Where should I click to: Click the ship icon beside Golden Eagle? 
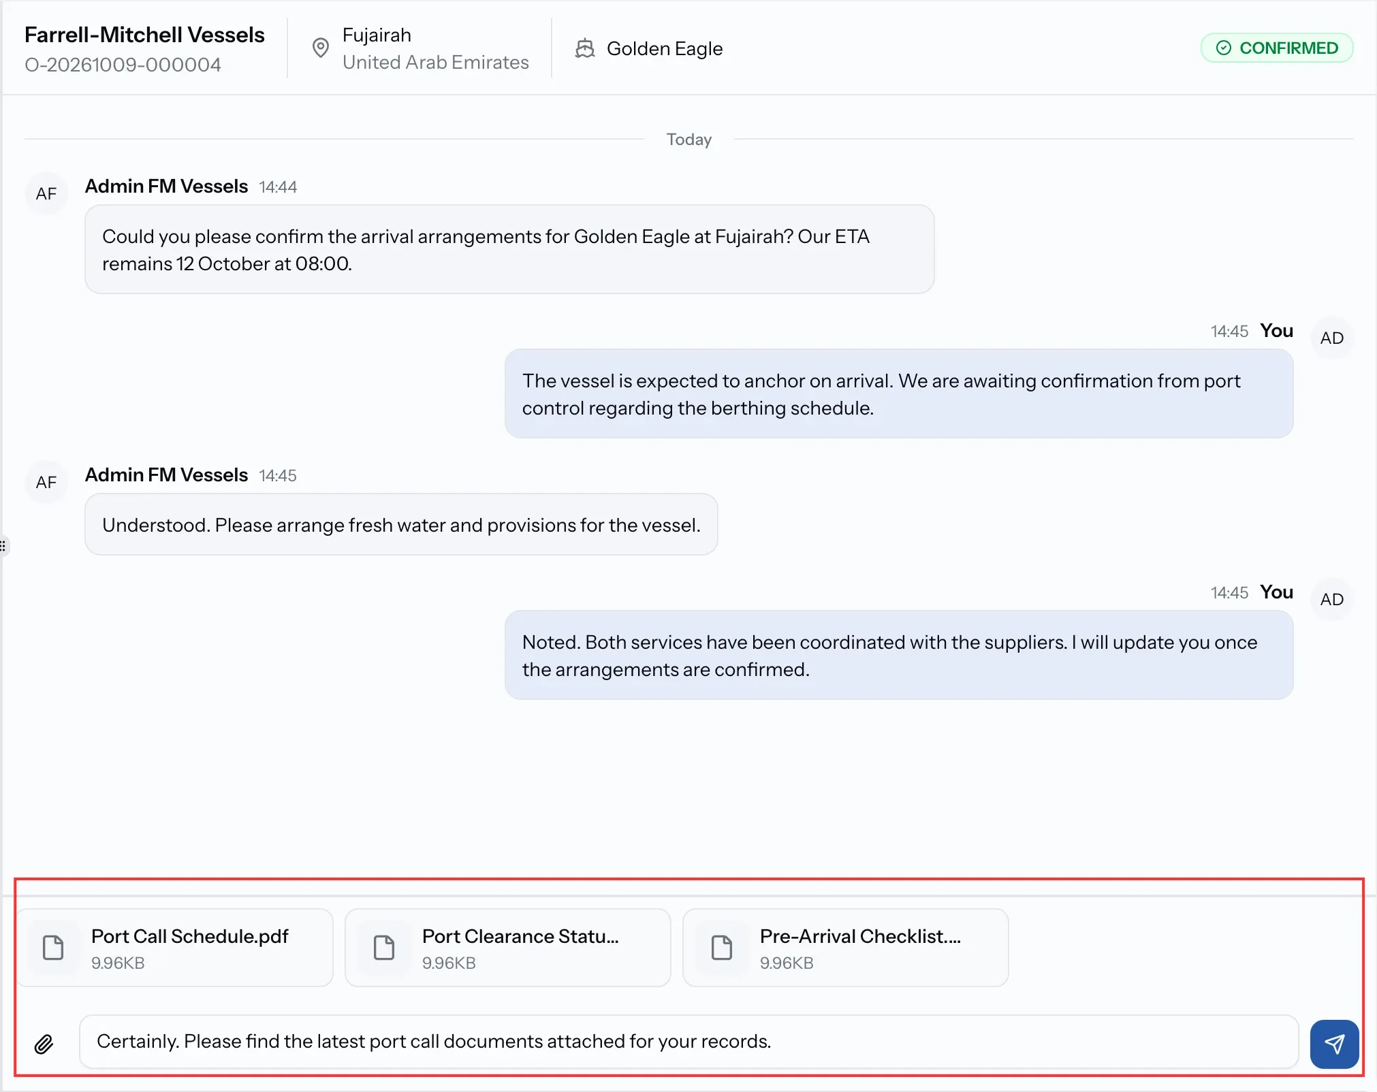tap(585, 48)
